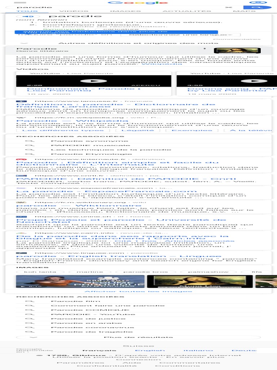This screenshot has width=277, height=370.
Task: Select the parodie bros image chip
Action: 146,272
